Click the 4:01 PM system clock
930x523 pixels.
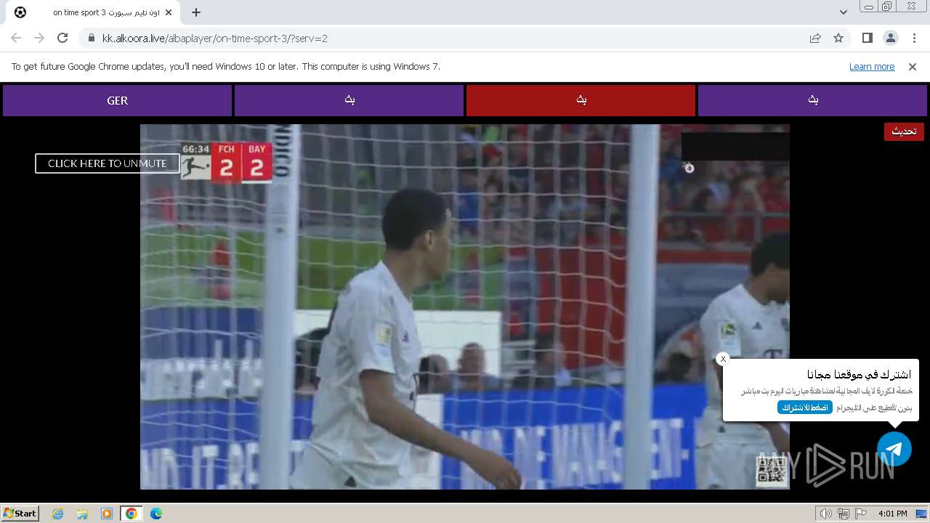pos(892,514)
